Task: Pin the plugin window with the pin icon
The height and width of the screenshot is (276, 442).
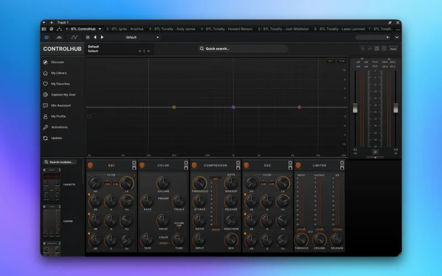Action: coord(390,23)
